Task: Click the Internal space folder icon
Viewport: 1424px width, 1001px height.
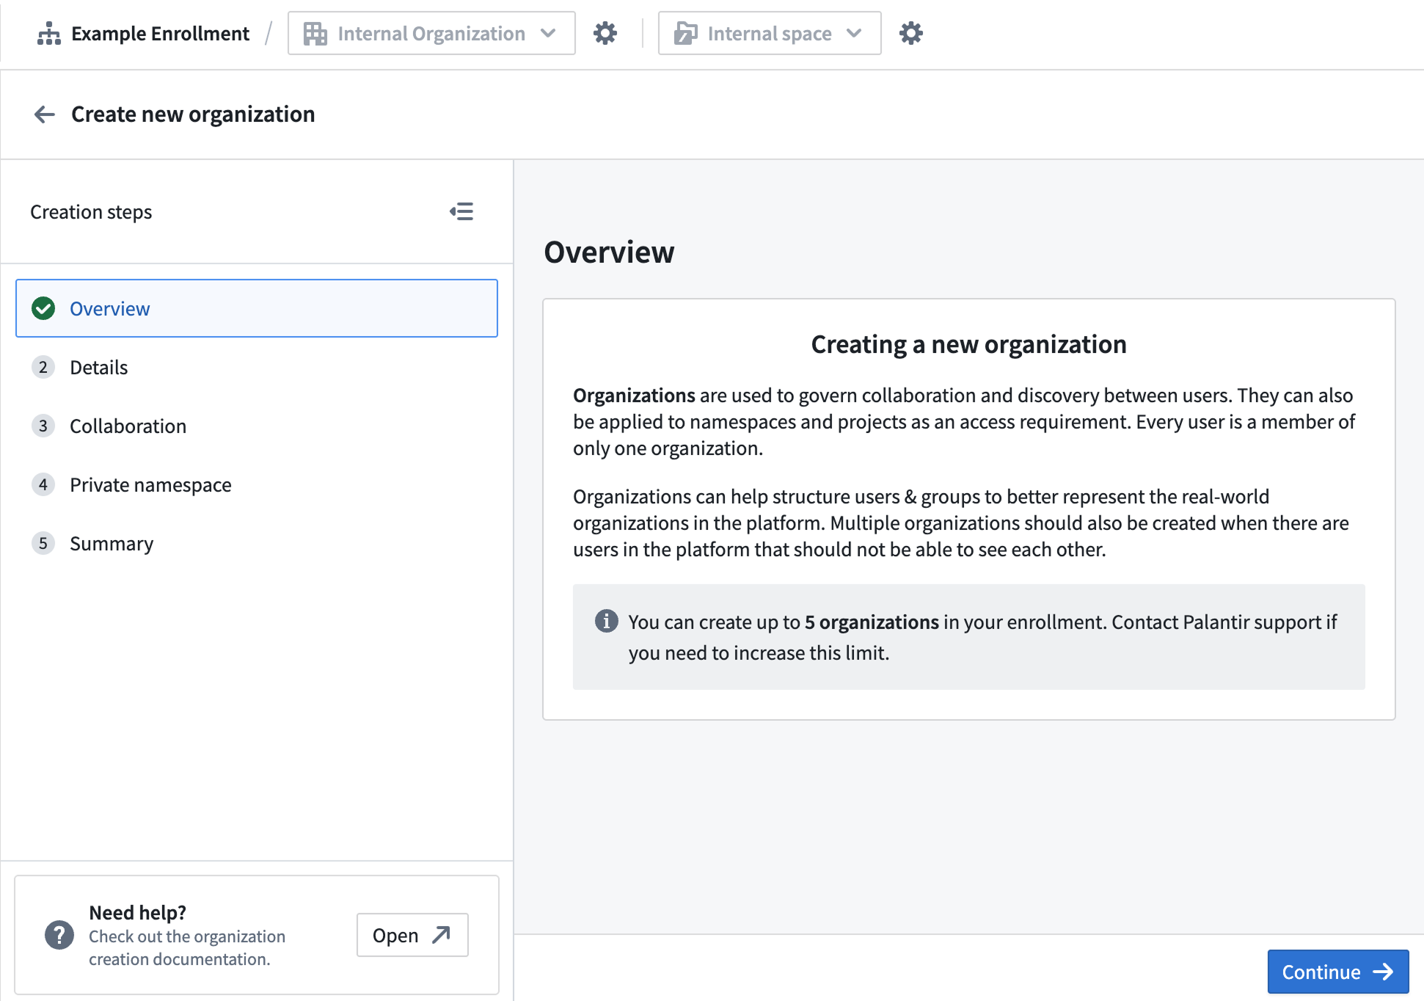Action: click(685, 34)
